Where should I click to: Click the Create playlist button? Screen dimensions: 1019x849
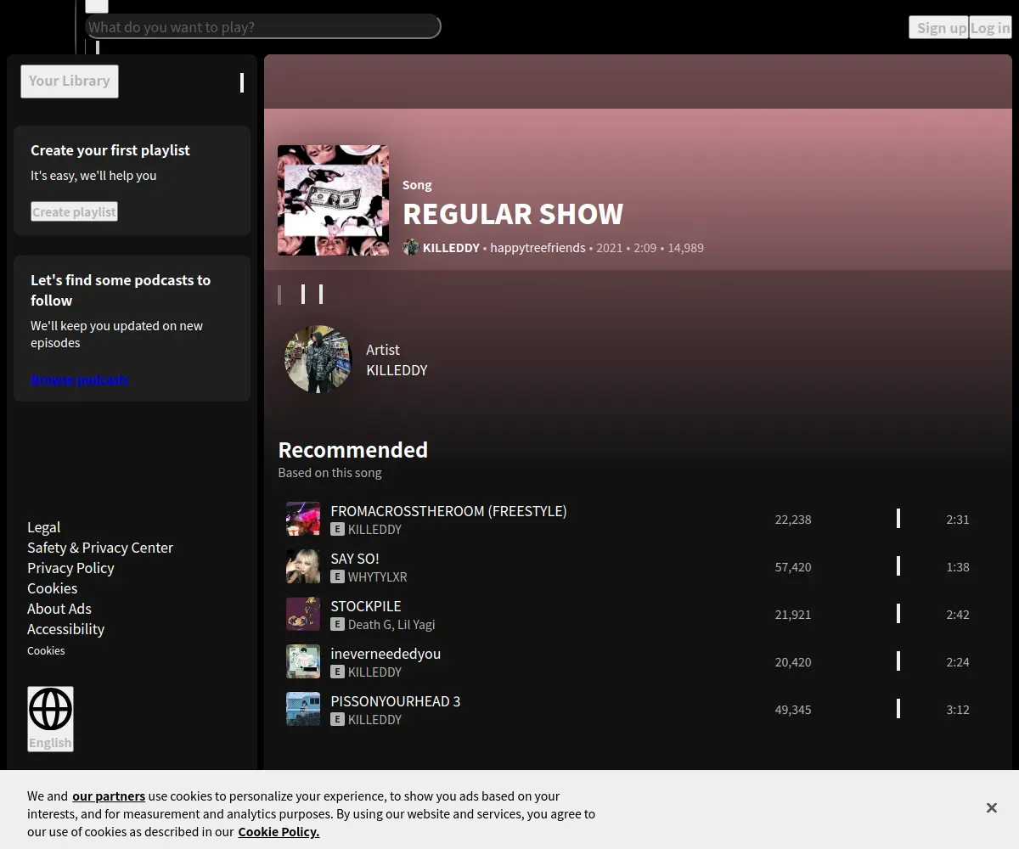point(74,211)
